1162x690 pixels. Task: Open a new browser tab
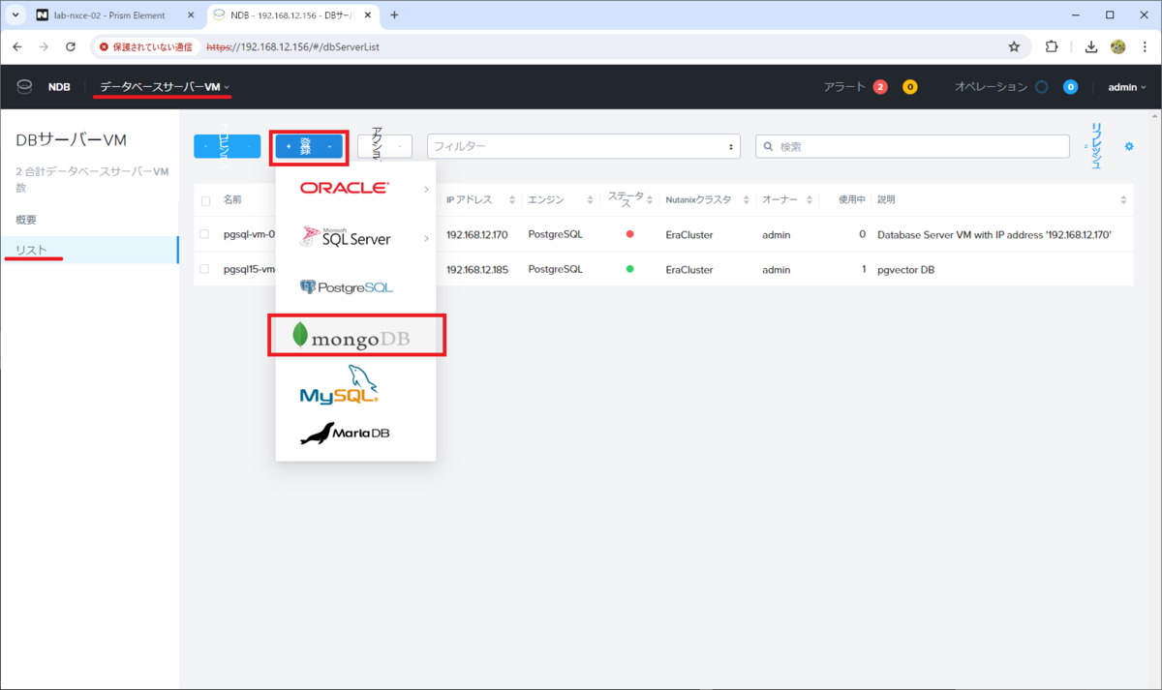coord(394,15)
